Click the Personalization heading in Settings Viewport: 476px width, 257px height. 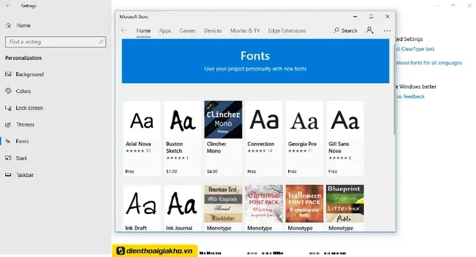pyautogui.click(x=23, y=58)
